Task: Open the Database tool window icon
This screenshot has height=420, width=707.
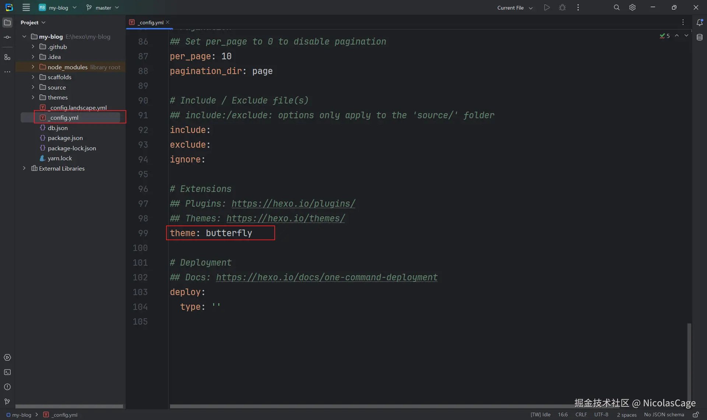Action: coord(700,37)
